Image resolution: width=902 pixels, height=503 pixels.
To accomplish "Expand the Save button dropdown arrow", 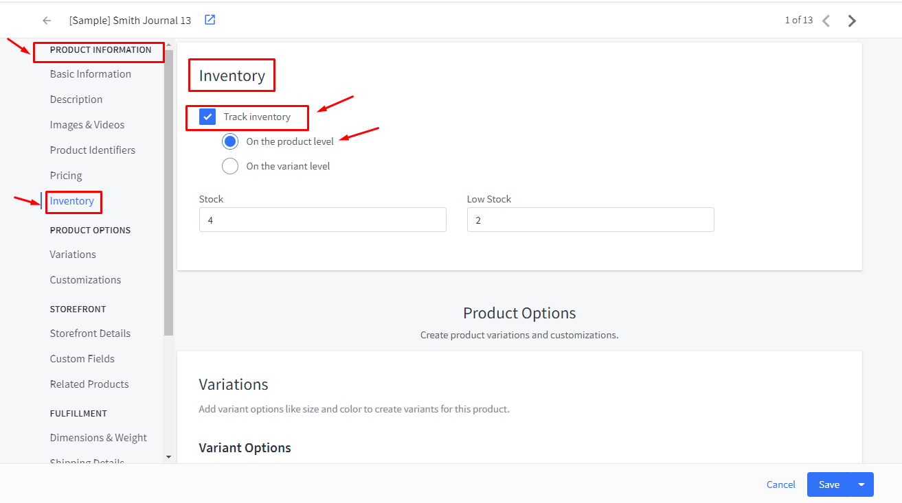I will [861, 484].
